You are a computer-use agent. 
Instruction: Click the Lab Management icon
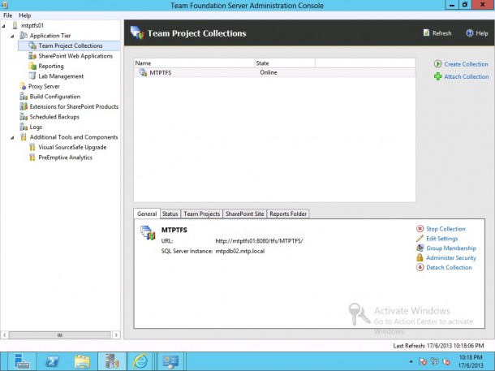click(x=32, y=76)
